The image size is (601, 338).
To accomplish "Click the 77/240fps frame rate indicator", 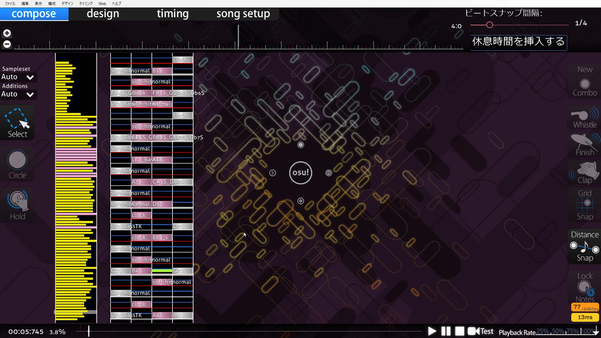I will coord(585,307).
